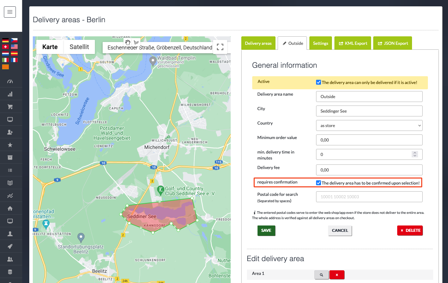Open the Country dropdown
The height and width of the screenshot is (283, 448).
coord(369,125)
